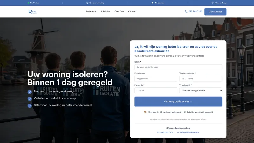Click the house icon near 3.000 woningen

(145, 112)
